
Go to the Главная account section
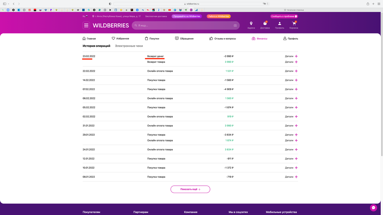tap(89, 39)
